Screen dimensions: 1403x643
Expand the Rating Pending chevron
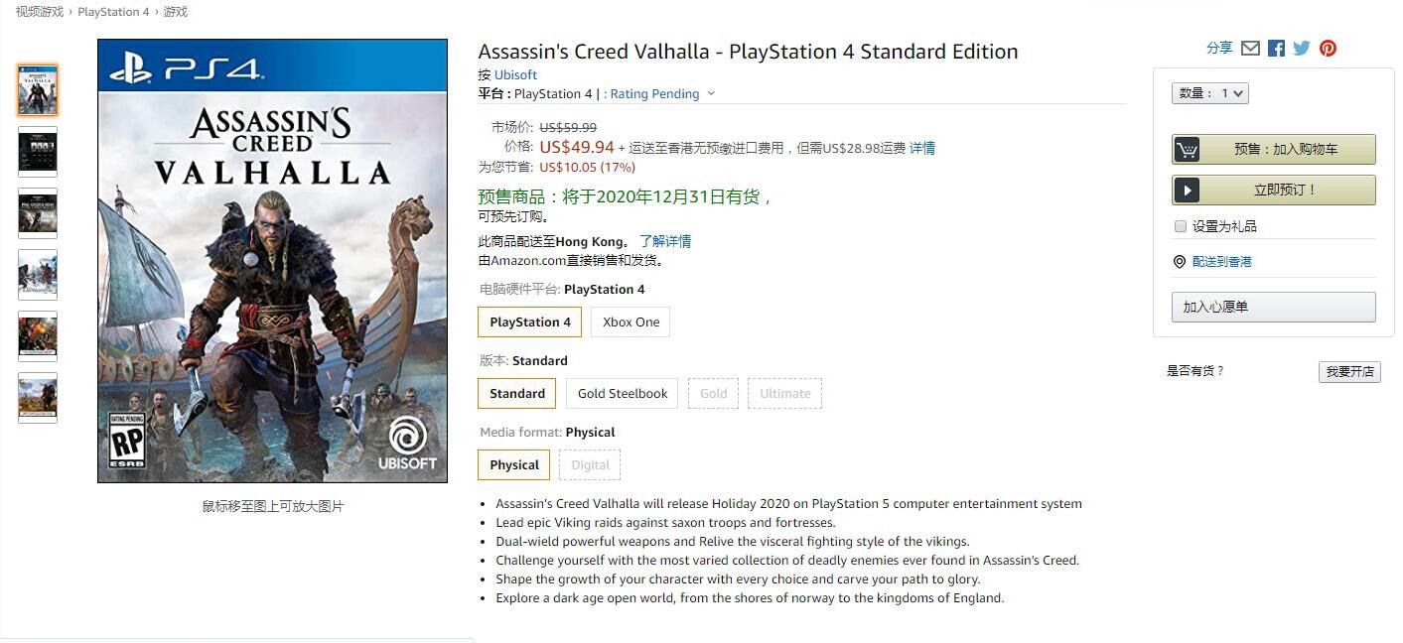point(711,94)
